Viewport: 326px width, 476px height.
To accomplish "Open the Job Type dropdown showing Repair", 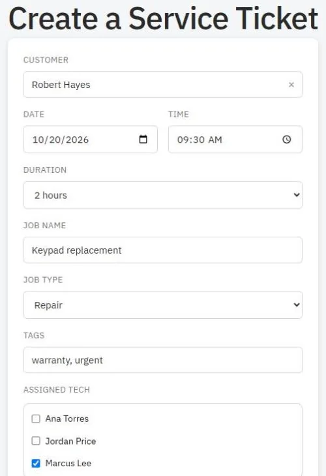I will [163, 305].
